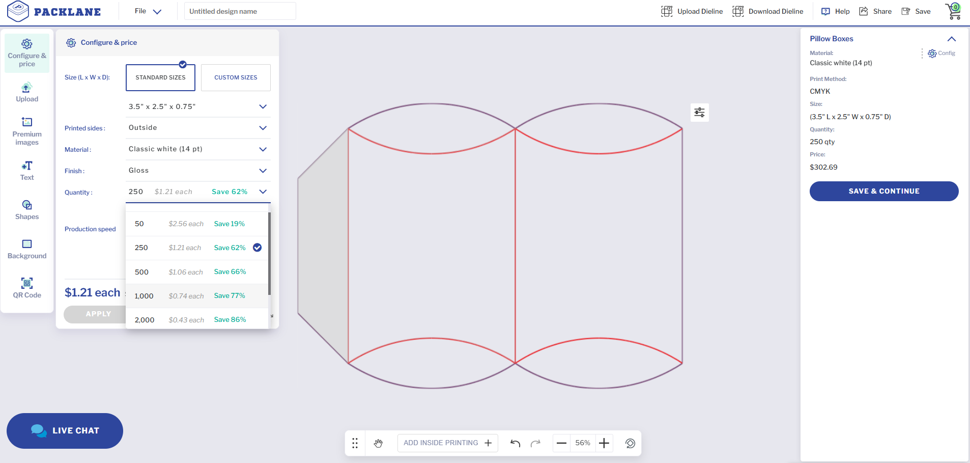Click the Production speed label
This screenshot has height=463, width=970.
point(90,229)
